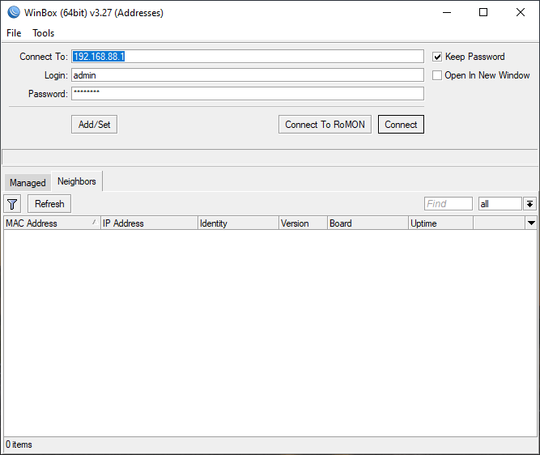
Task: Enable Open In New Window checkbox
Action: 437,75
